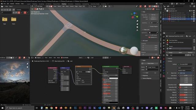Click the file browser refresh icon

pos(10,10)
